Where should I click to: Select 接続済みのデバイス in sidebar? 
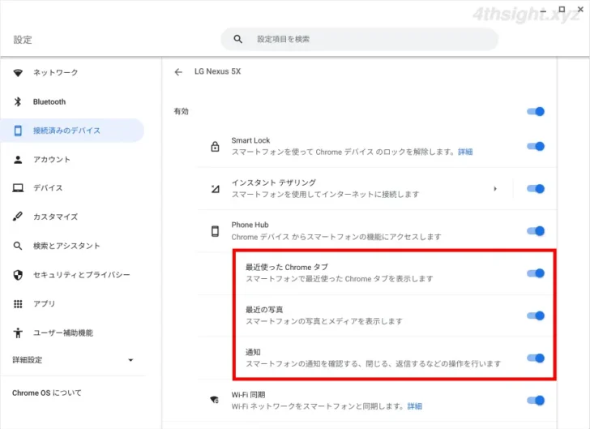coord(72,131)
